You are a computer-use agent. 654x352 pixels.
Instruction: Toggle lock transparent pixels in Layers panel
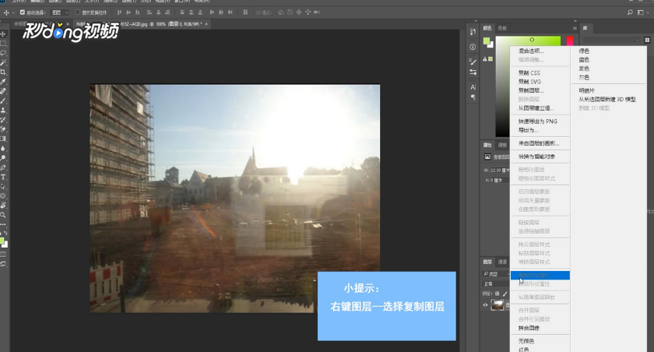(498, 294)
